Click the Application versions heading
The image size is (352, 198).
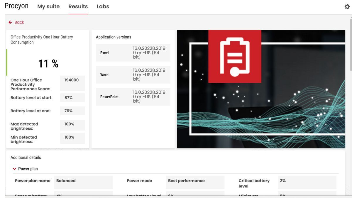click(x=114, y=37)
